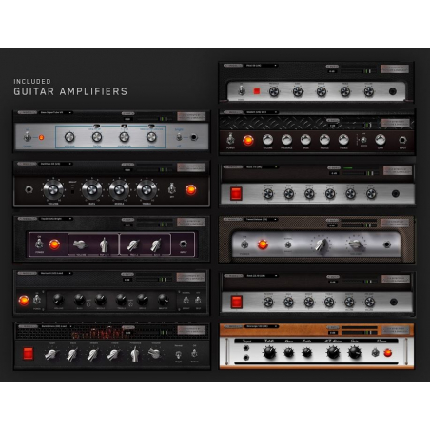Image resolution: width=430 pixels, height=430 pixels.
Task: Click the BASS chrome dial on the black amp
Action: tap(91, 189)
